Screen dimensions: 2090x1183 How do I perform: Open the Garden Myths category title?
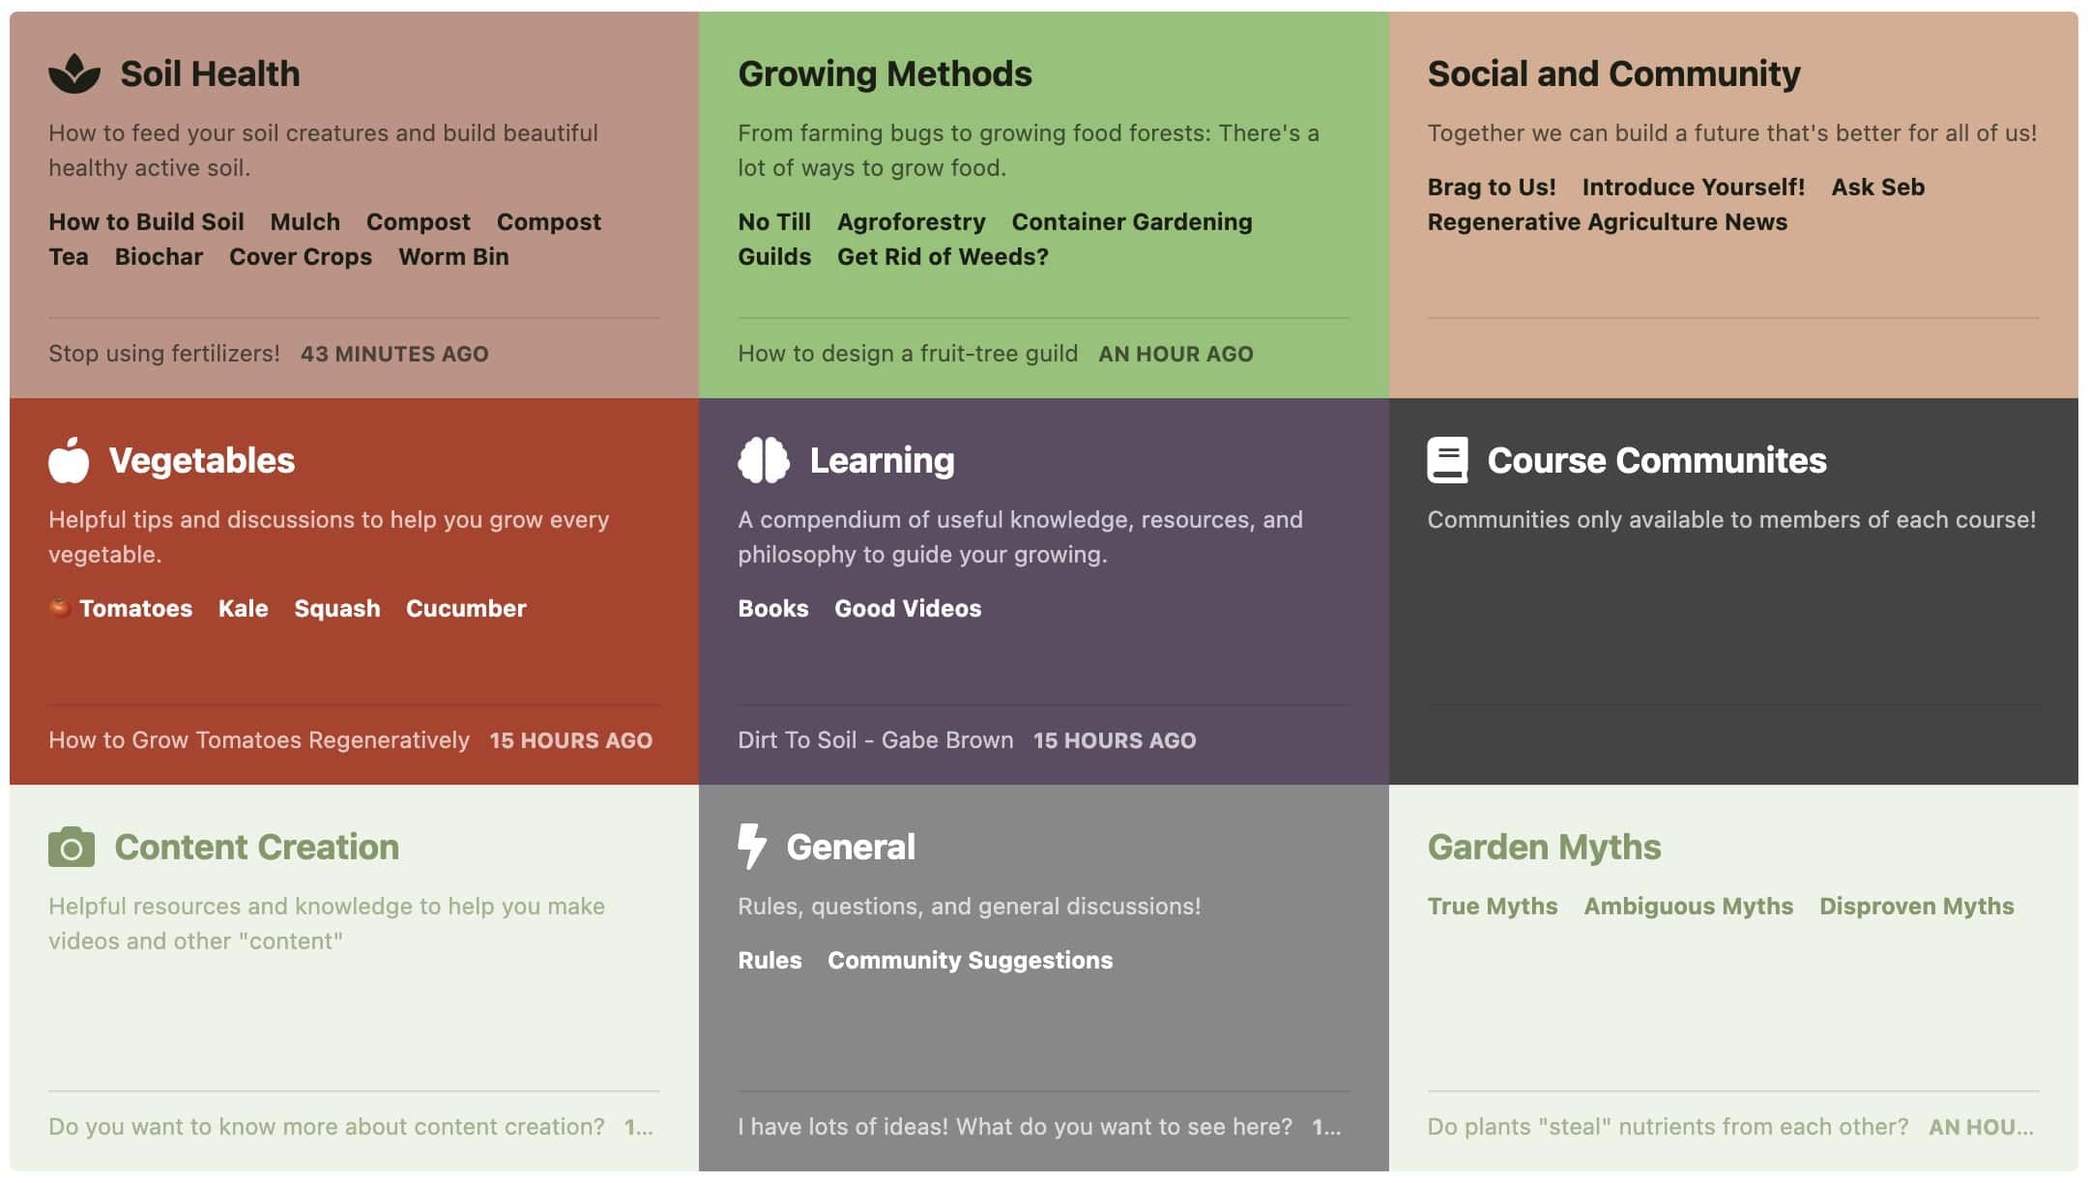tap(1544, 847)
